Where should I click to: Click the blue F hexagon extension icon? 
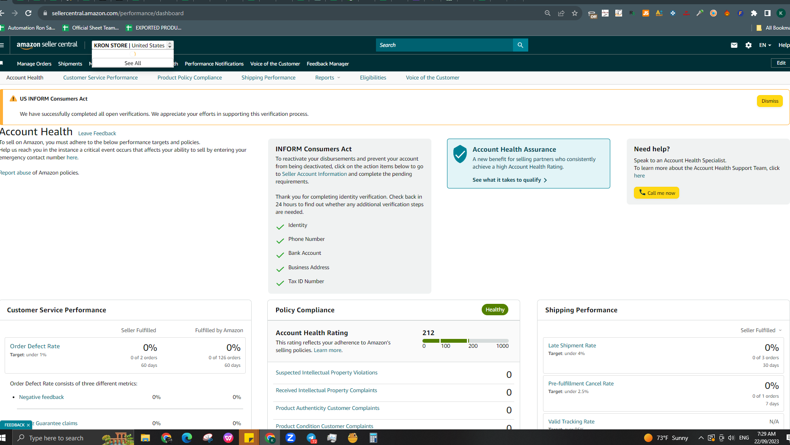[x=741, y=13]
